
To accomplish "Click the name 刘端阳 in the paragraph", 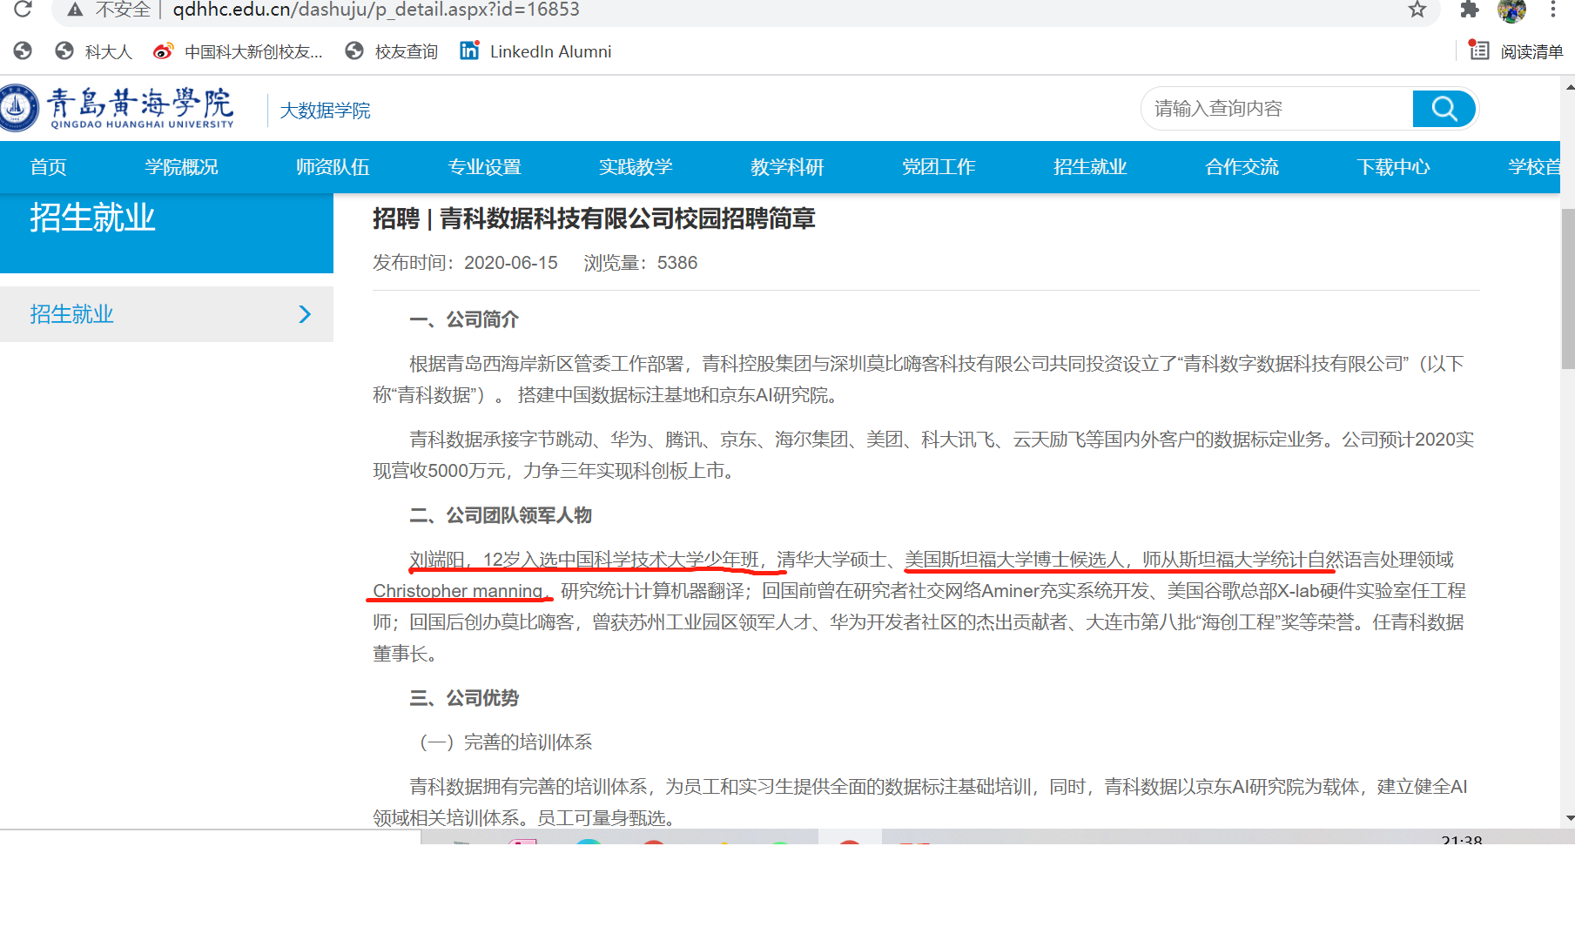I will coord(436,560).
